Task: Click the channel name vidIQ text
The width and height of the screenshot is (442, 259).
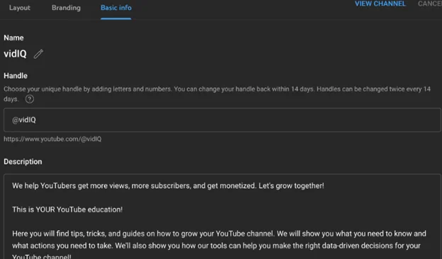Action: pos(15,54)
